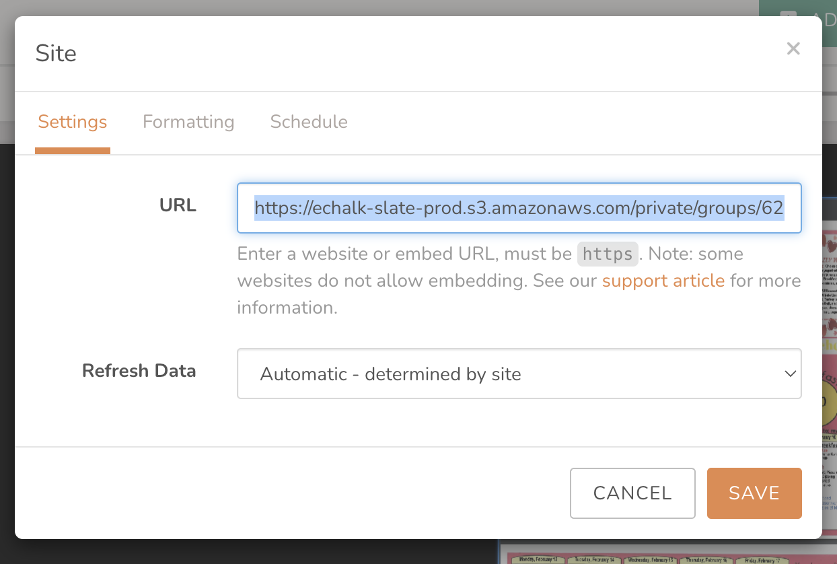Switch to the Schedule tab
This screenshot has height=564, width=837.
point(309,122)
